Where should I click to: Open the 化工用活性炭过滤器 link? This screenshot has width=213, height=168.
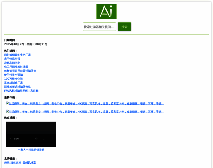[16, 67]
